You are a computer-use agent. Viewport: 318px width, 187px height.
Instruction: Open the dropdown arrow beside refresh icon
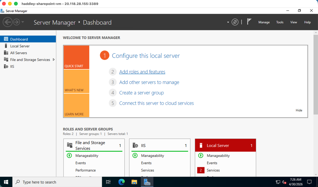(228, 22)
